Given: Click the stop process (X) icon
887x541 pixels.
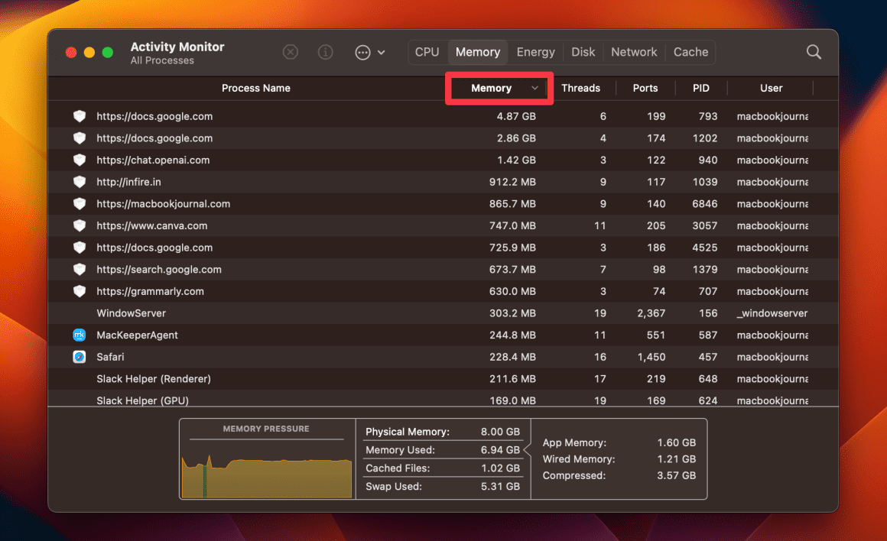Looking at the screenshot, I should (x=290, y=52).
